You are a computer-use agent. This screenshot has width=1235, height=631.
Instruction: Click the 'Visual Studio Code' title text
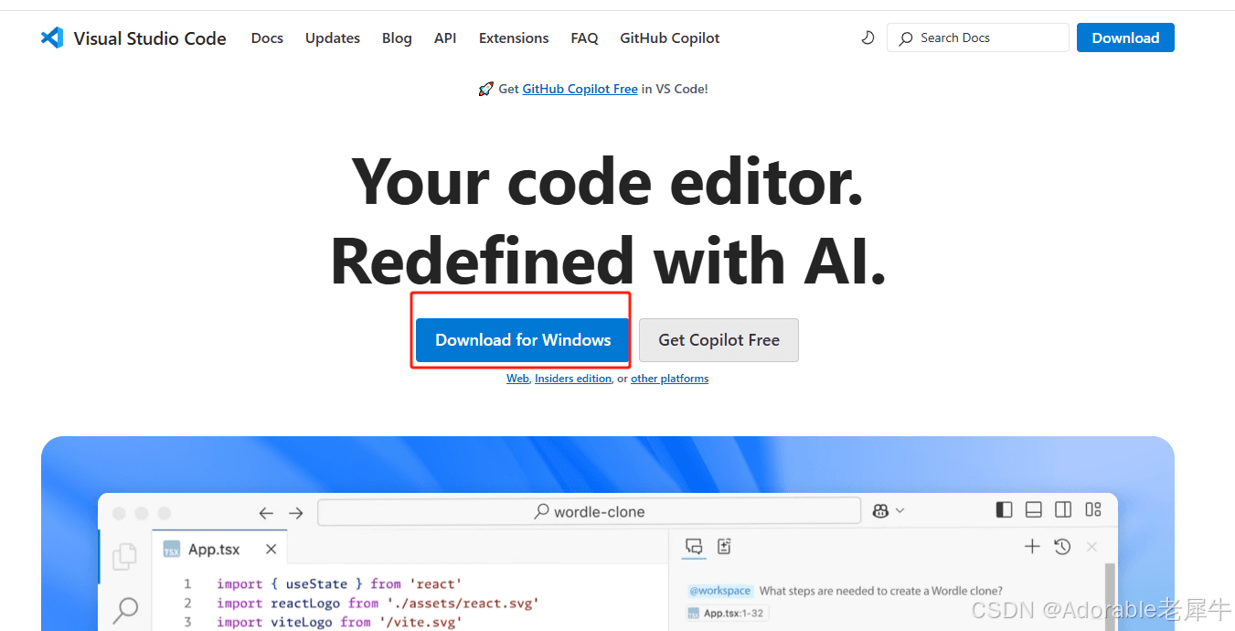pyautogui.click(x=150, y=38)
